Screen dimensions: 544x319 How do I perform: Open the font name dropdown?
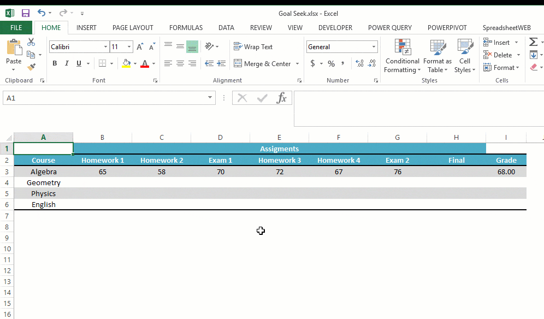tap(107, 46)
